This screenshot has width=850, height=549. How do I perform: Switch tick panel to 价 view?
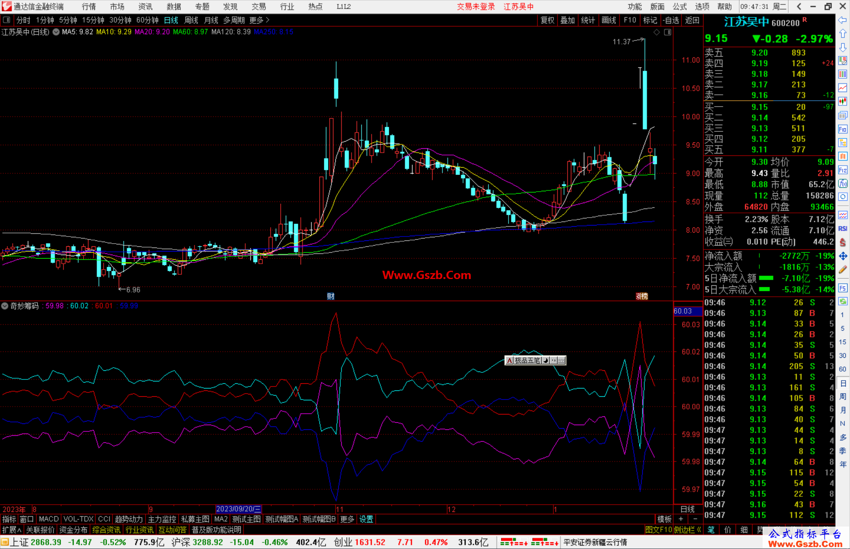click(x=728, y=530)
